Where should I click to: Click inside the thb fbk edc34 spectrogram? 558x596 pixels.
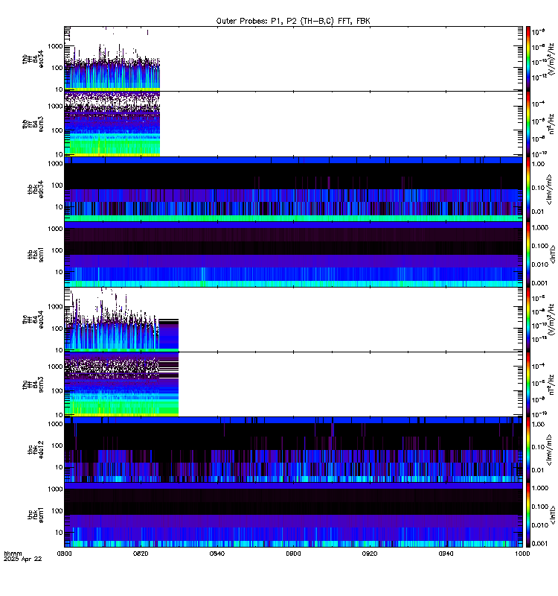tap(293, 189)
